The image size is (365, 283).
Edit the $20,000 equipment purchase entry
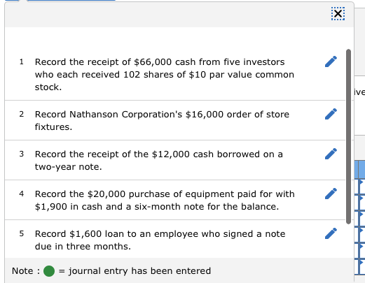tap(331, 194)
